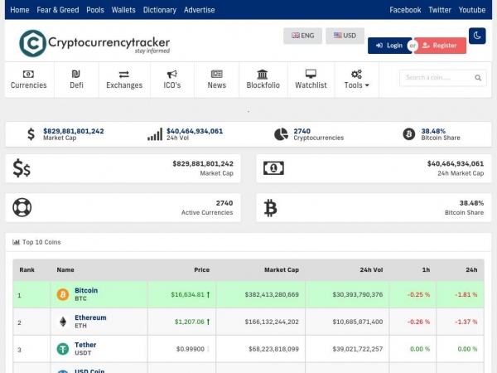
Task: Click the banknote 24h Market Cap icon
Action: (x=273, y=168)
